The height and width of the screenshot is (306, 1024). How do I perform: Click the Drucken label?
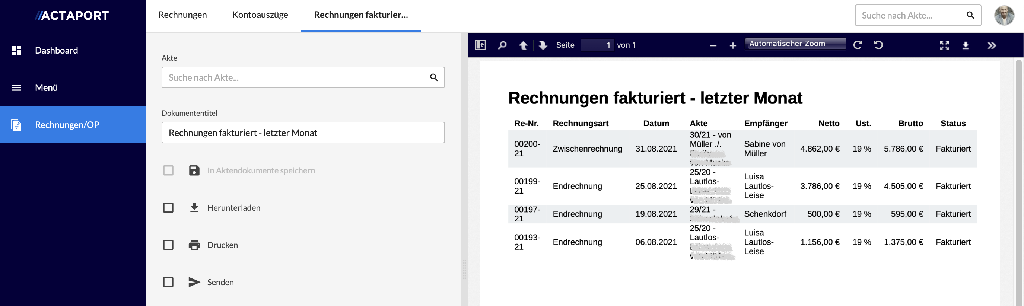click(223, 245)
